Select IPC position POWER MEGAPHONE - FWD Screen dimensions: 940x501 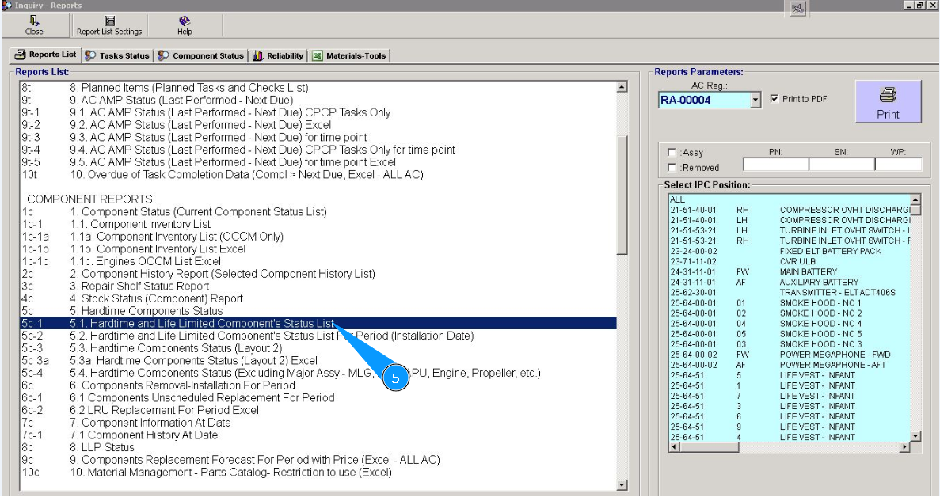[x=790, y=354]
